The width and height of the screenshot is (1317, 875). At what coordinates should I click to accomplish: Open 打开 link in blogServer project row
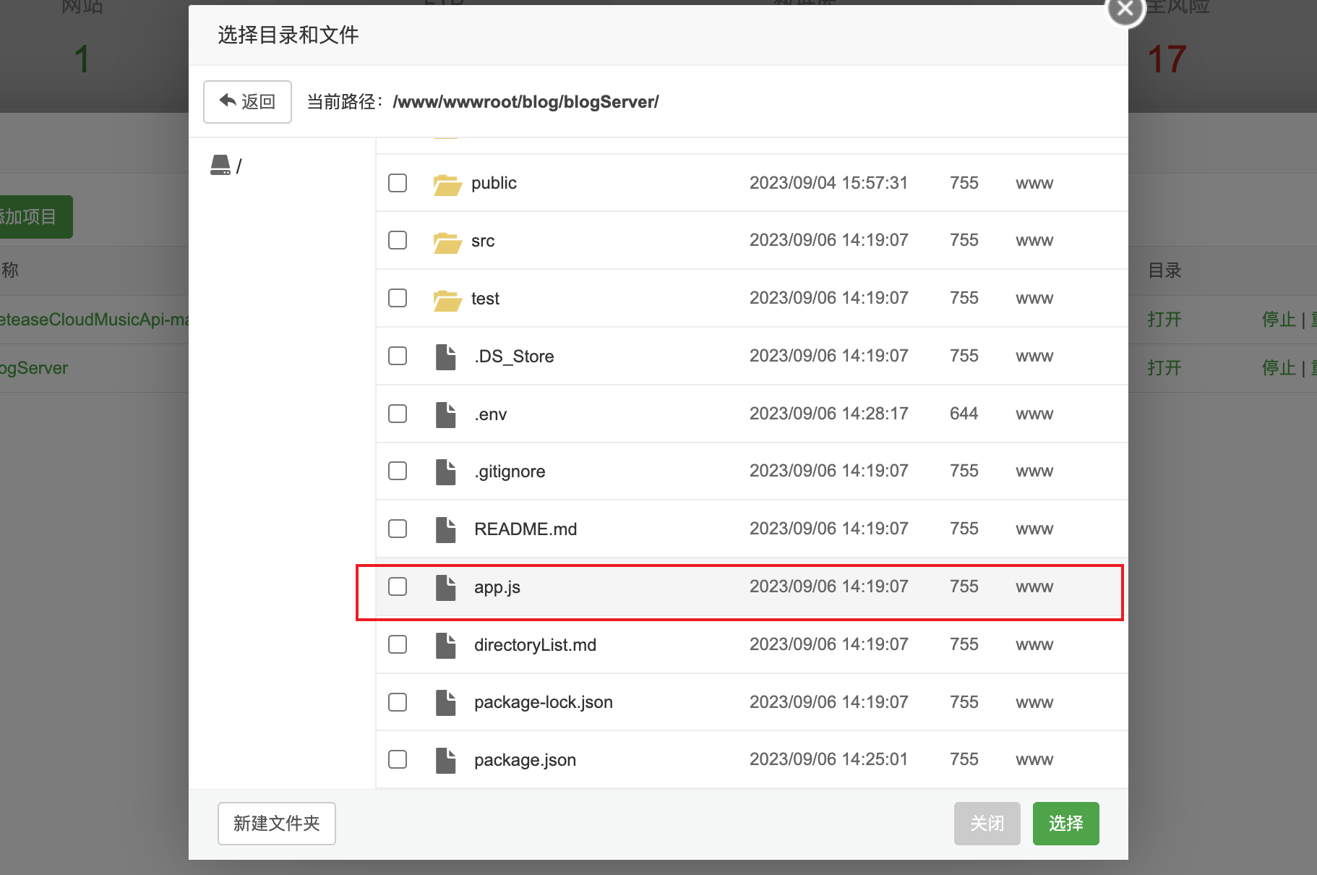tap(1164, 368)
